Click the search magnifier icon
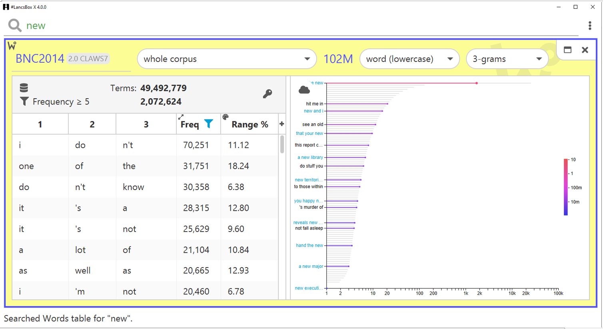The height and width of the screenshot is (329, 603). click(x=15, y=26)
